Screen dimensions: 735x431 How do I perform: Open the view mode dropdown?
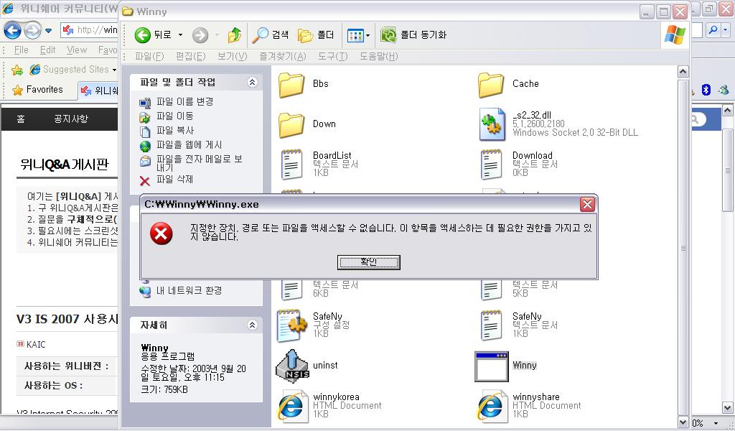coord(359,35)
